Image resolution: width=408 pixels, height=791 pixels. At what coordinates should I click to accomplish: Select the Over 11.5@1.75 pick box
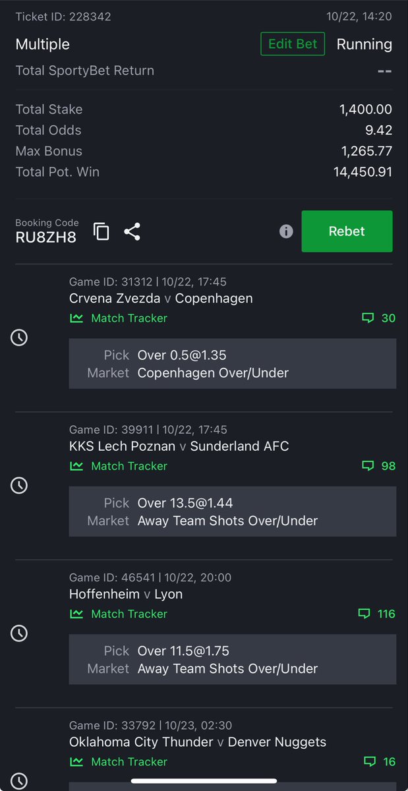click(233, 659)
